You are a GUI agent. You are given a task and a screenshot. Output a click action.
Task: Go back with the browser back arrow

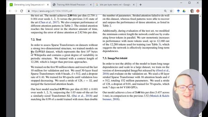(x=10, y=11)
